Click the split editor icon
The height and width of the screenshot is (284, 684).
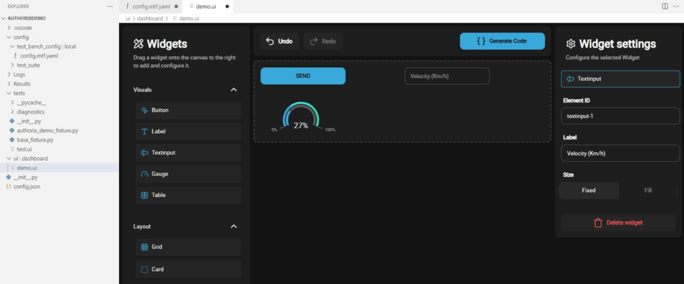point(665,6)
